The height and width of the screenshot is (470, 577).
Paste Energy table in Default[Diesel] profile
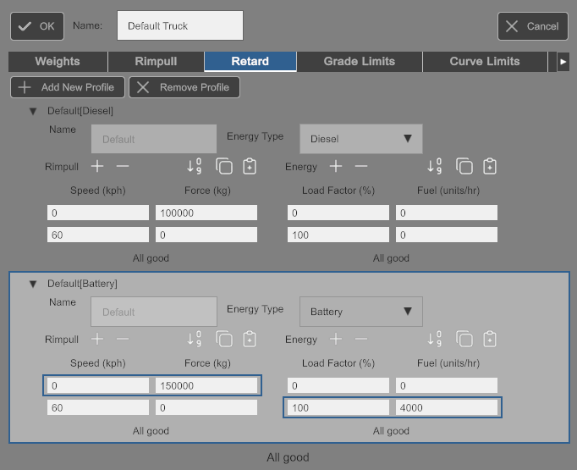click(x=490, y=167)
